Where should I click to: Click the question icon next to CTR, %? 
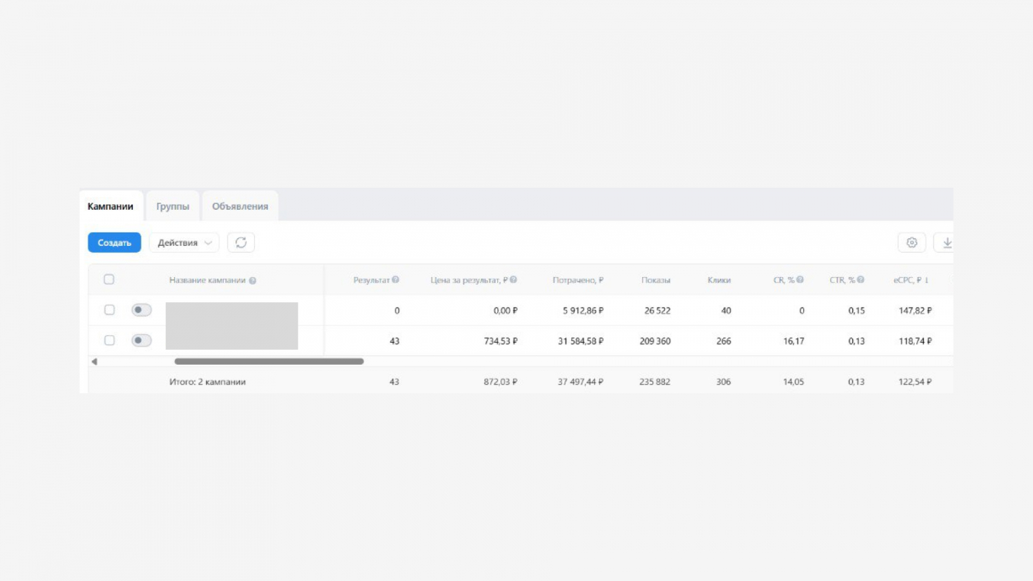861,280
